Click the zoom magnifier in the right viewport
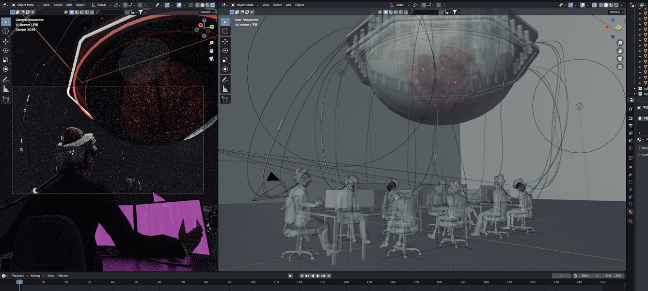The width and height of the screenshot is (648, 291). coord(620,43)
